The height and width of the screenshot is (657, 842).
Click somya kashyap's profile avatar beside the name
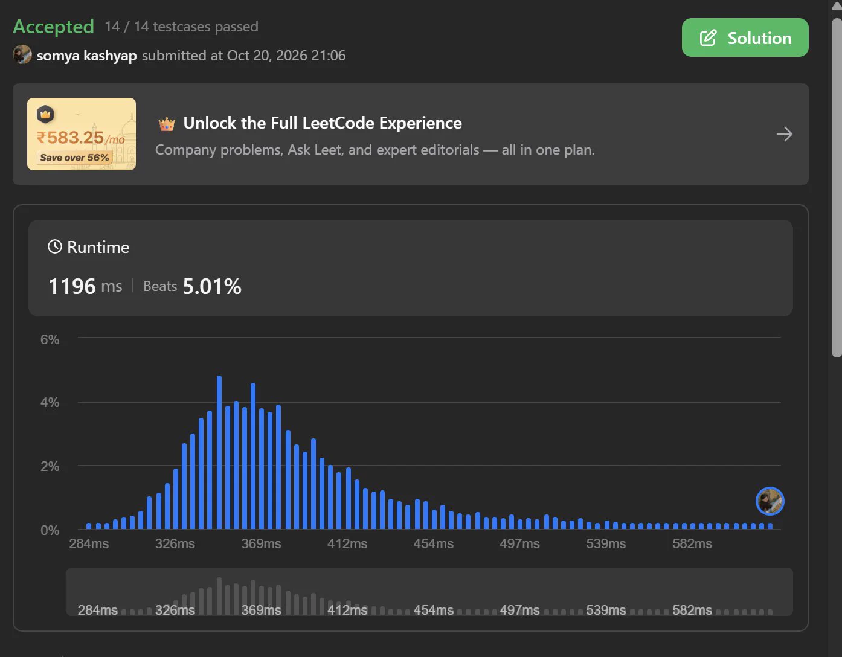click(22, 55)
